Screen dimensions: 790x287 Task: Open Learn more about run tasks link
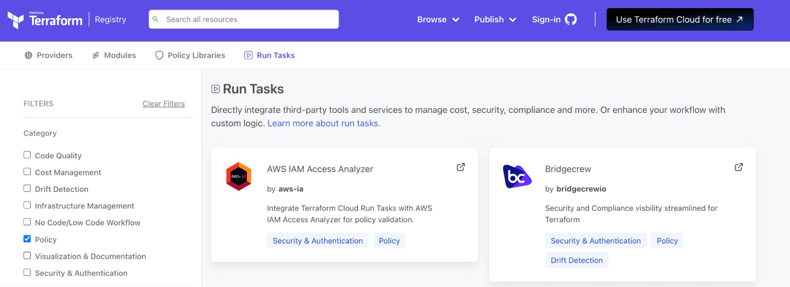pos(324,123)
